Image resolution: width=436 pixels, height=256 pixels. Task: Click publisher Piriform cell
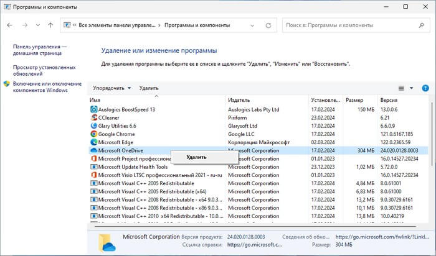pos(237,117)
